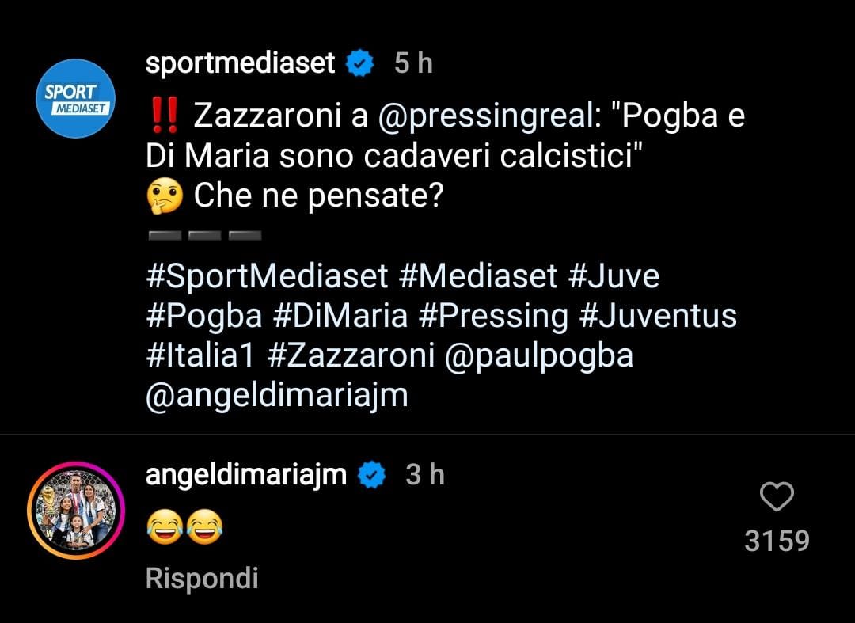Screen dimensions: 855x623
Task: Tap the #Juve hashtag
Action: click(x=614, y=276)
